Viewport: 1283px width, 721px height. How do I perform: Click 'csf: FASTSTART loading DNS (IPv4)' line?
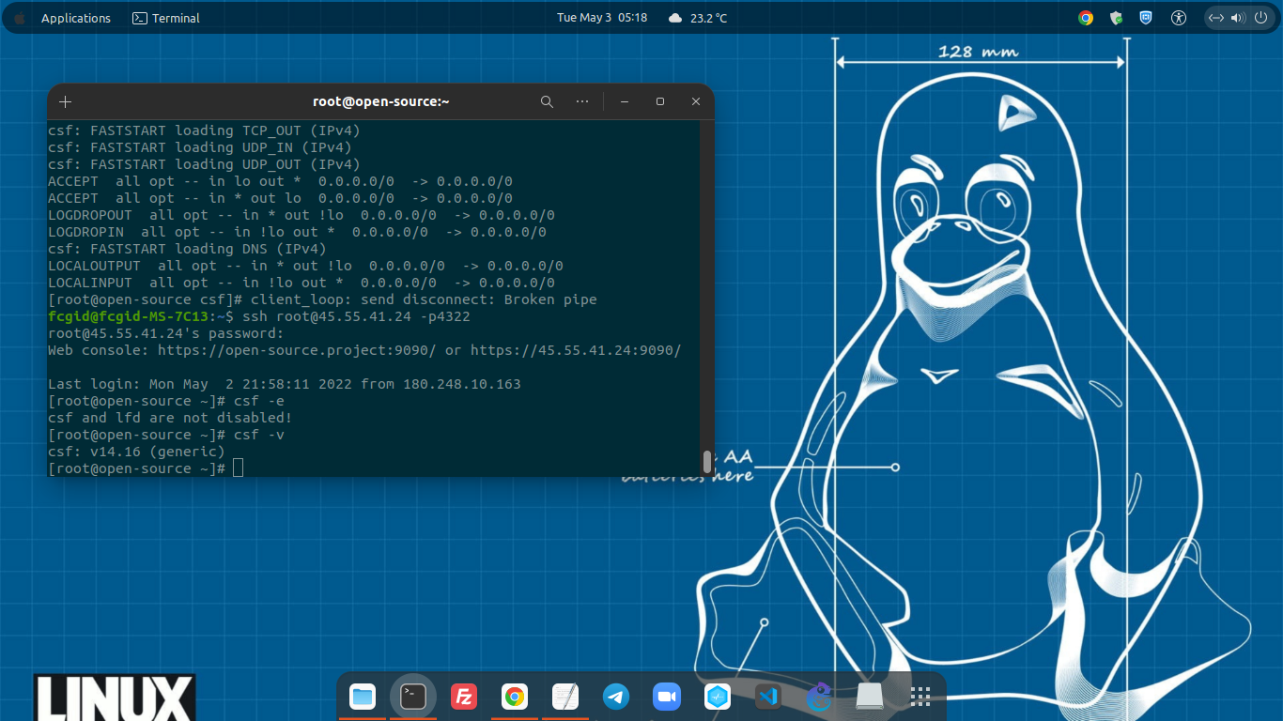187,249
